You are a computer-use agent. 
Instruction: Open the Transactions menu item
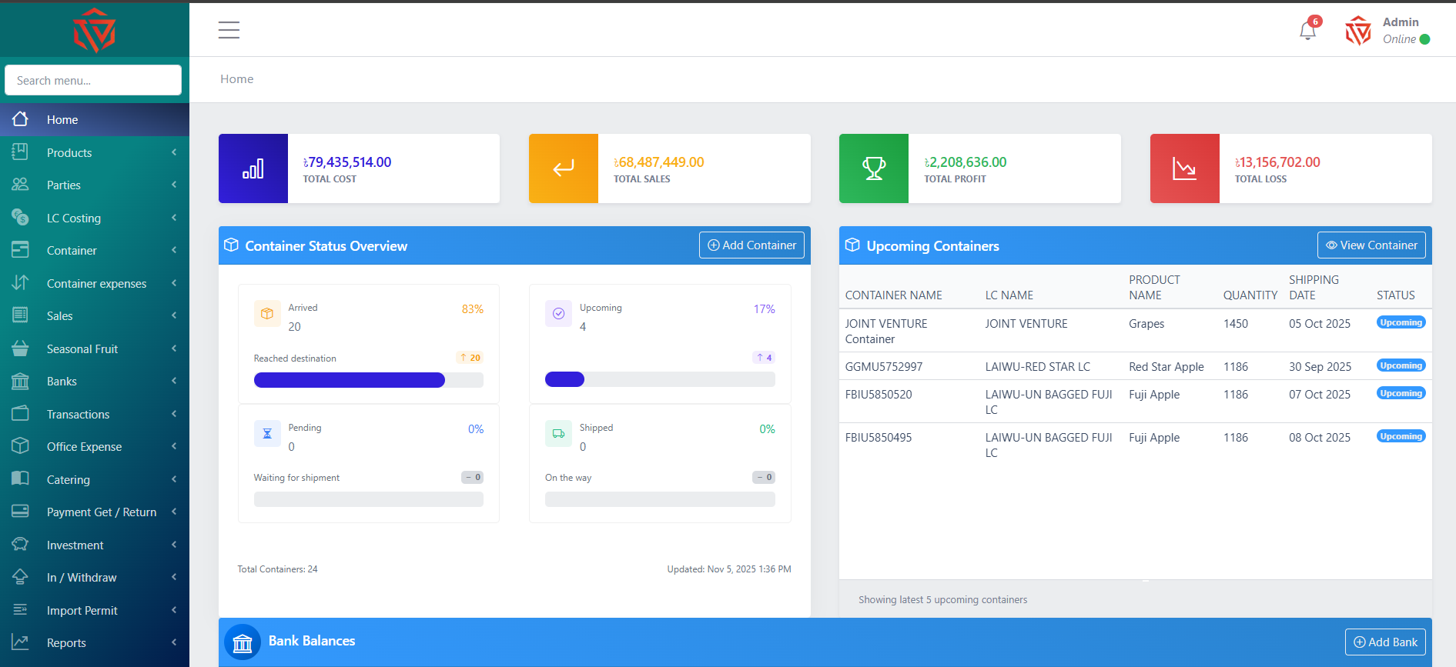(x=95, y=414)
